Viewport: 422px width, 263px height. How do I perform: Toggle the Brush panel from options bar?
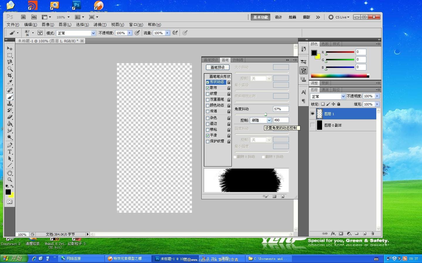tap(40, 33)
